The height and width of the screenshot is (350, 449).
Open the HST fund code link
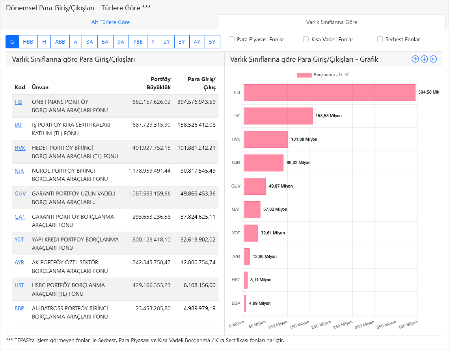19,285
